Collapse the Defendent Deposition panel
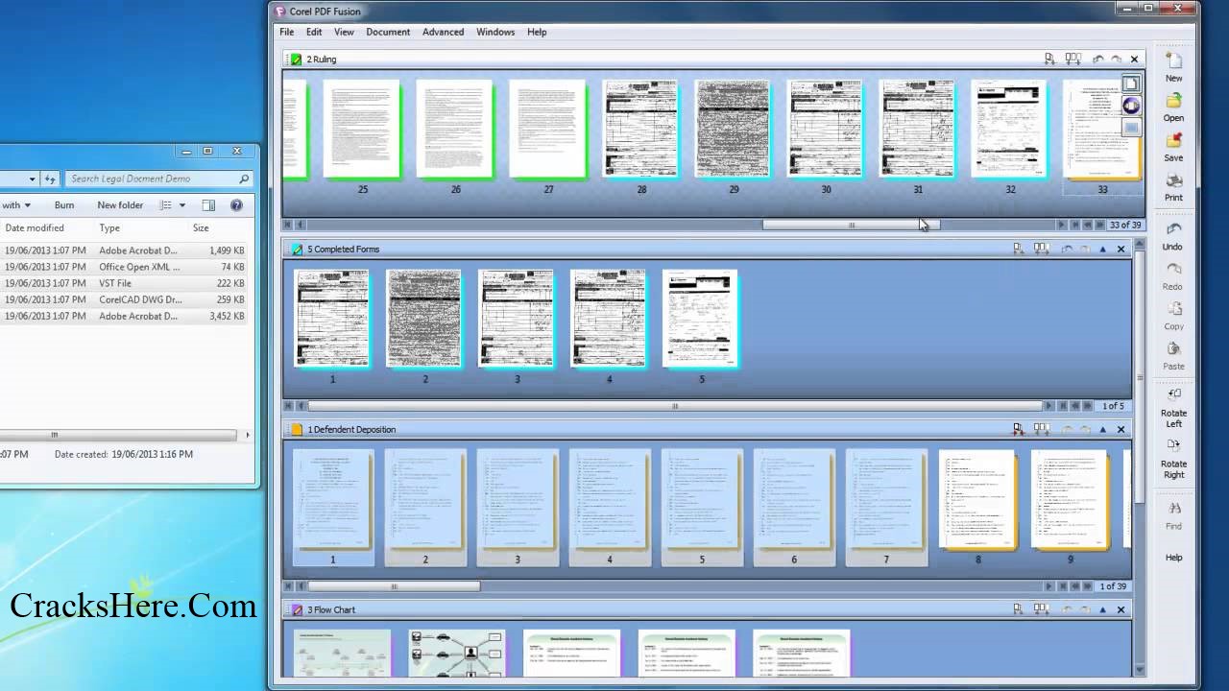This screenshot has width=1229, height=691. point(1102,430)
